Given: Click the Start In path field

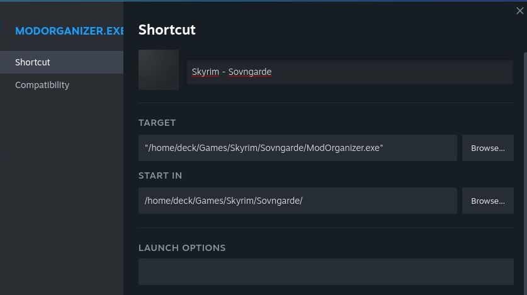Looking at the screenshot, I should pyautogui.click(x=297, y=201).
